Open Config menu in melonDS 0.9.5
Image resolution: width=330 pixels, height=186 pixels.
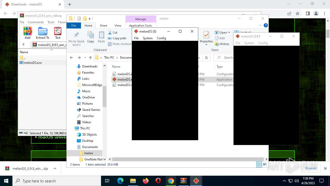[263, 43]
